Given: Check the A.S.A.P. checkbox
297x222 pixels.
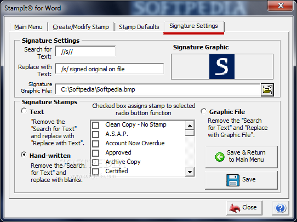Looking at the screenshot, I should pyautogui.click(x=96, y=134).
